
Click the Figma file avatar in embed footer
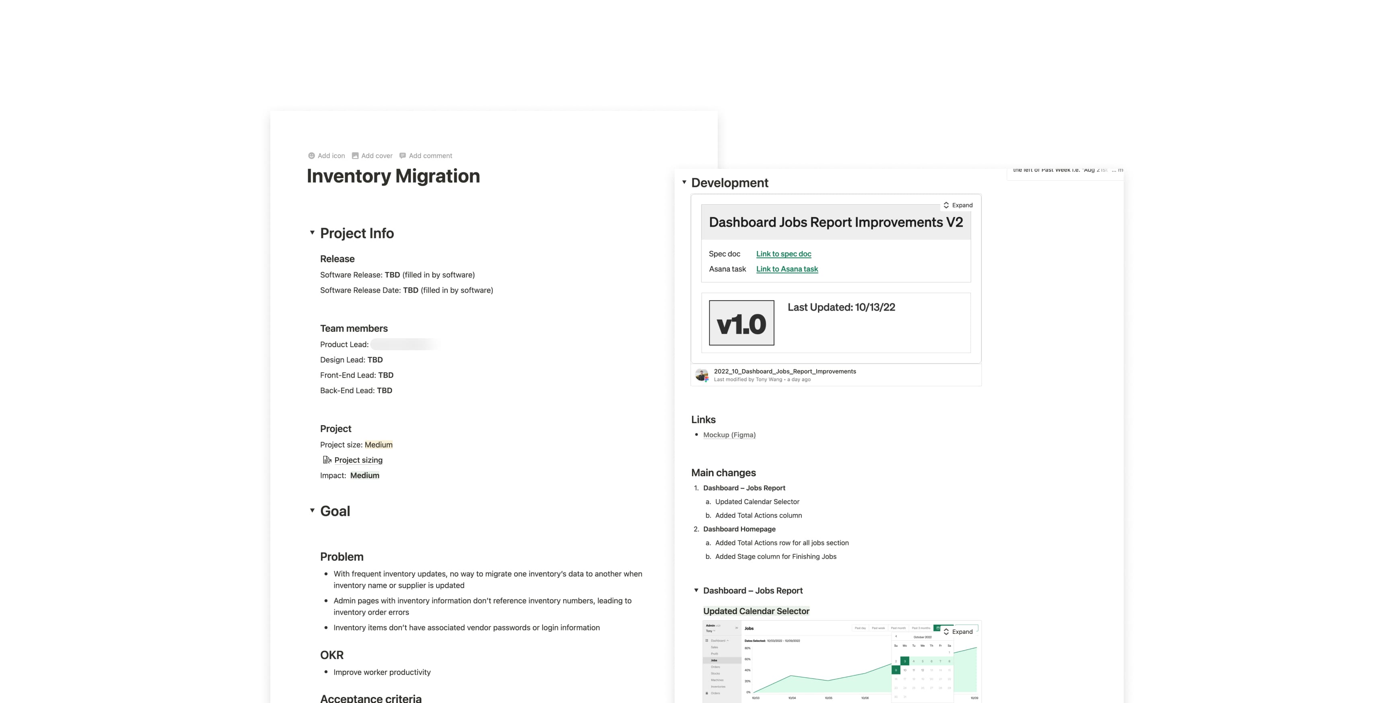coord(702,375)
